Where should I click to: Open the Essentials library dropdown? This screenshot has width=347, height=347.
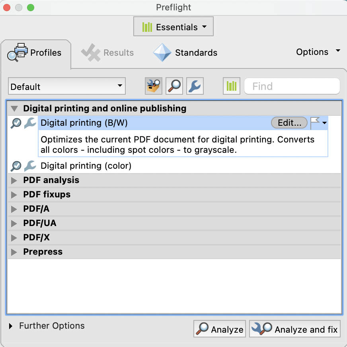tap(173, 27)
